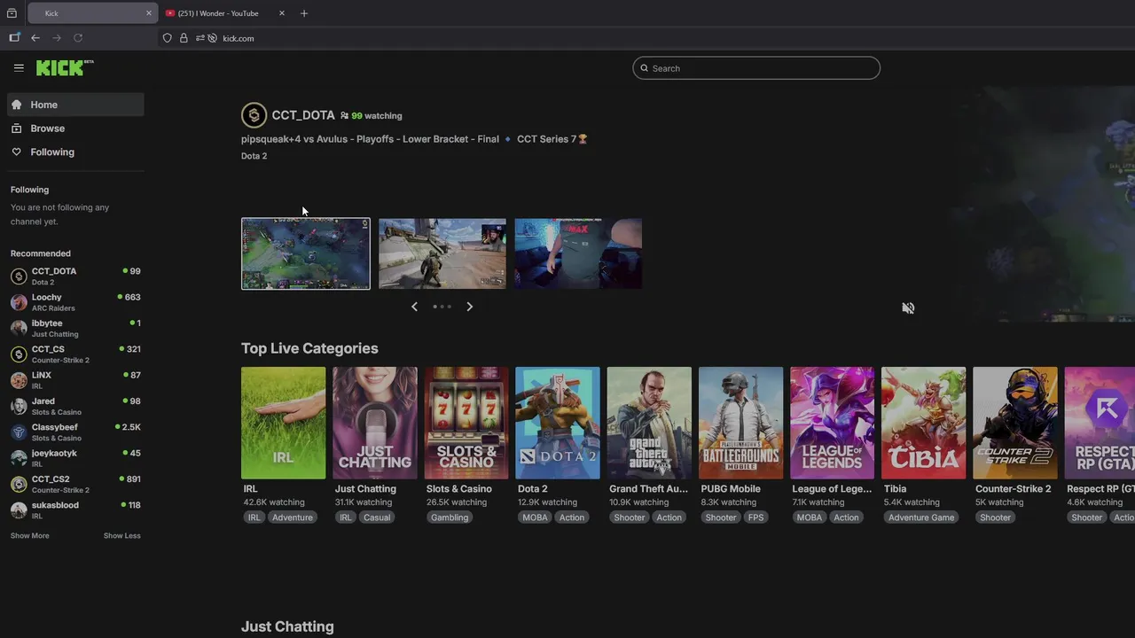
Task: Click the Gambling tag
Action: click(450, 517)
